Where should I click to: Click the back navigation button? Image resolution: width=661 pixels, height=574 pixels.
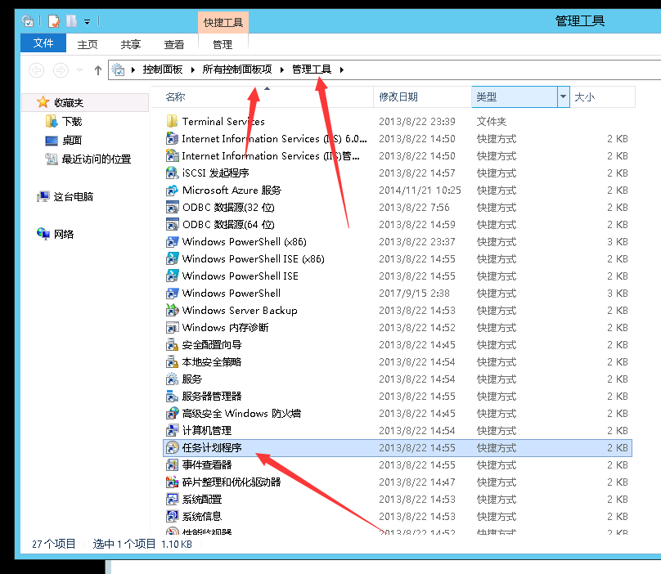(36, 70)
